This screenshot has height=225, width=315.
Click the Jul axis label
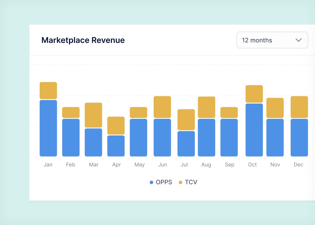184,165
